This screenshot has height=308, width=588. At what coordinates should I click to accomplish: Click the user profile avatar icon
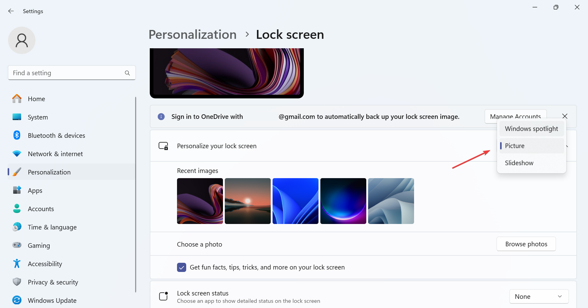tap(22, 40)
